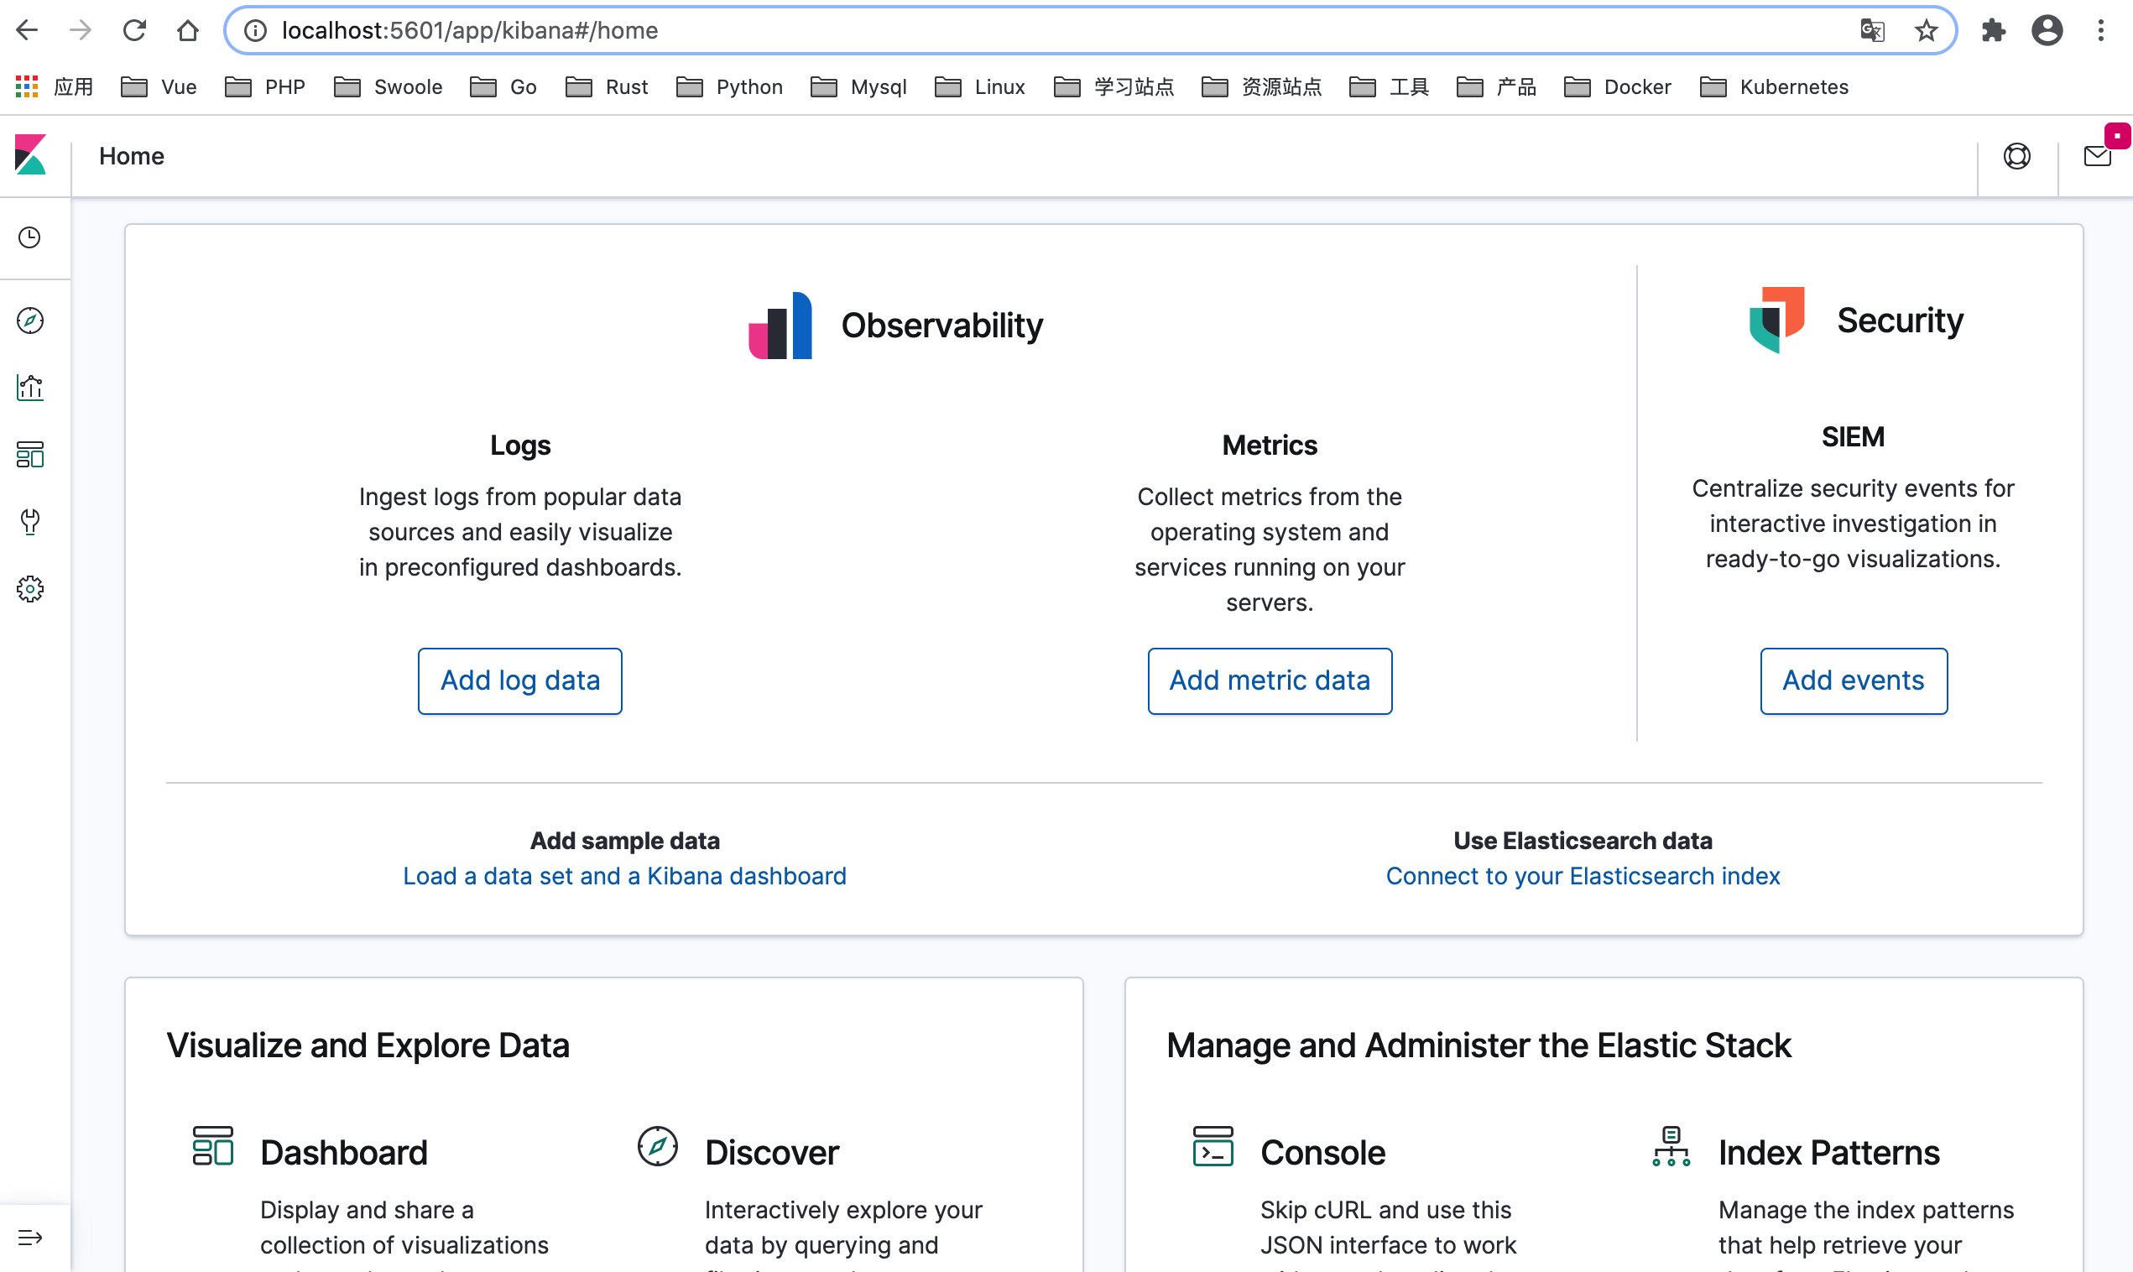Click Add log data button
The width and height of the screenshot is (2133, 1272).
click(x=520, y=680)
